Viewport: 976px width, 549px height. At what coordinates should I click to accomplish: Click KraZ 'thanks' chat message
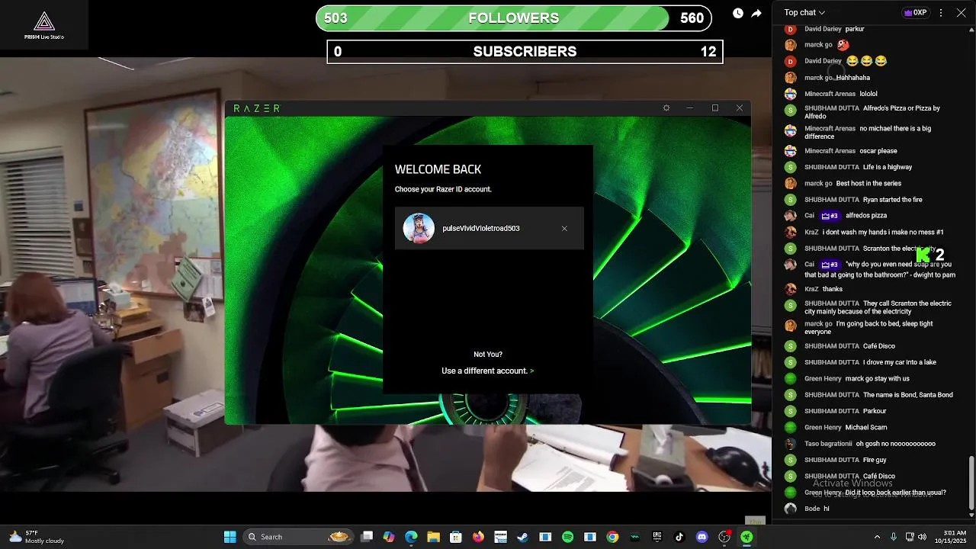pyautogui.click(x=832, y=289)
